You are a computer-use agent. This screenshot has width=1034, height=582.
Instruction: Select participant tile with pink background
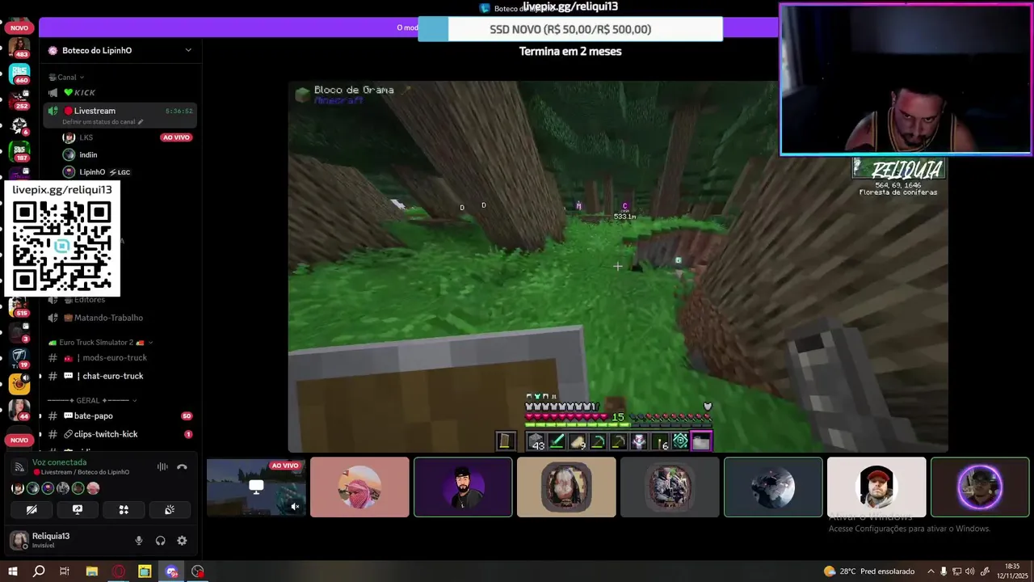pos(359,487)
